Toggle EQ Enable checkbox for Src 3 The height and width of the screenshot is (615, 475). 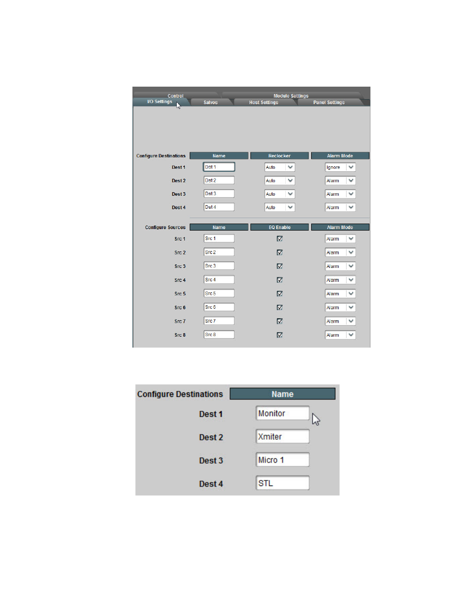(x=280, y=266)
